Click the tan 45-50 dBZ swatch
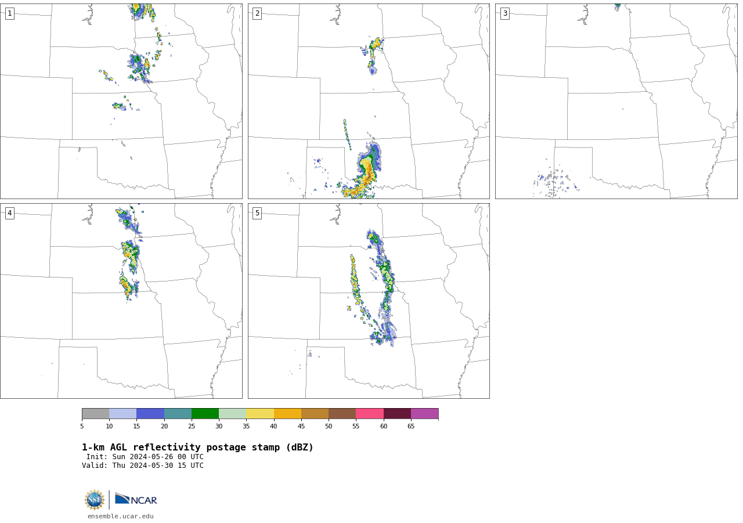Screen dimensions: 743x523 [x=315, y=414]
